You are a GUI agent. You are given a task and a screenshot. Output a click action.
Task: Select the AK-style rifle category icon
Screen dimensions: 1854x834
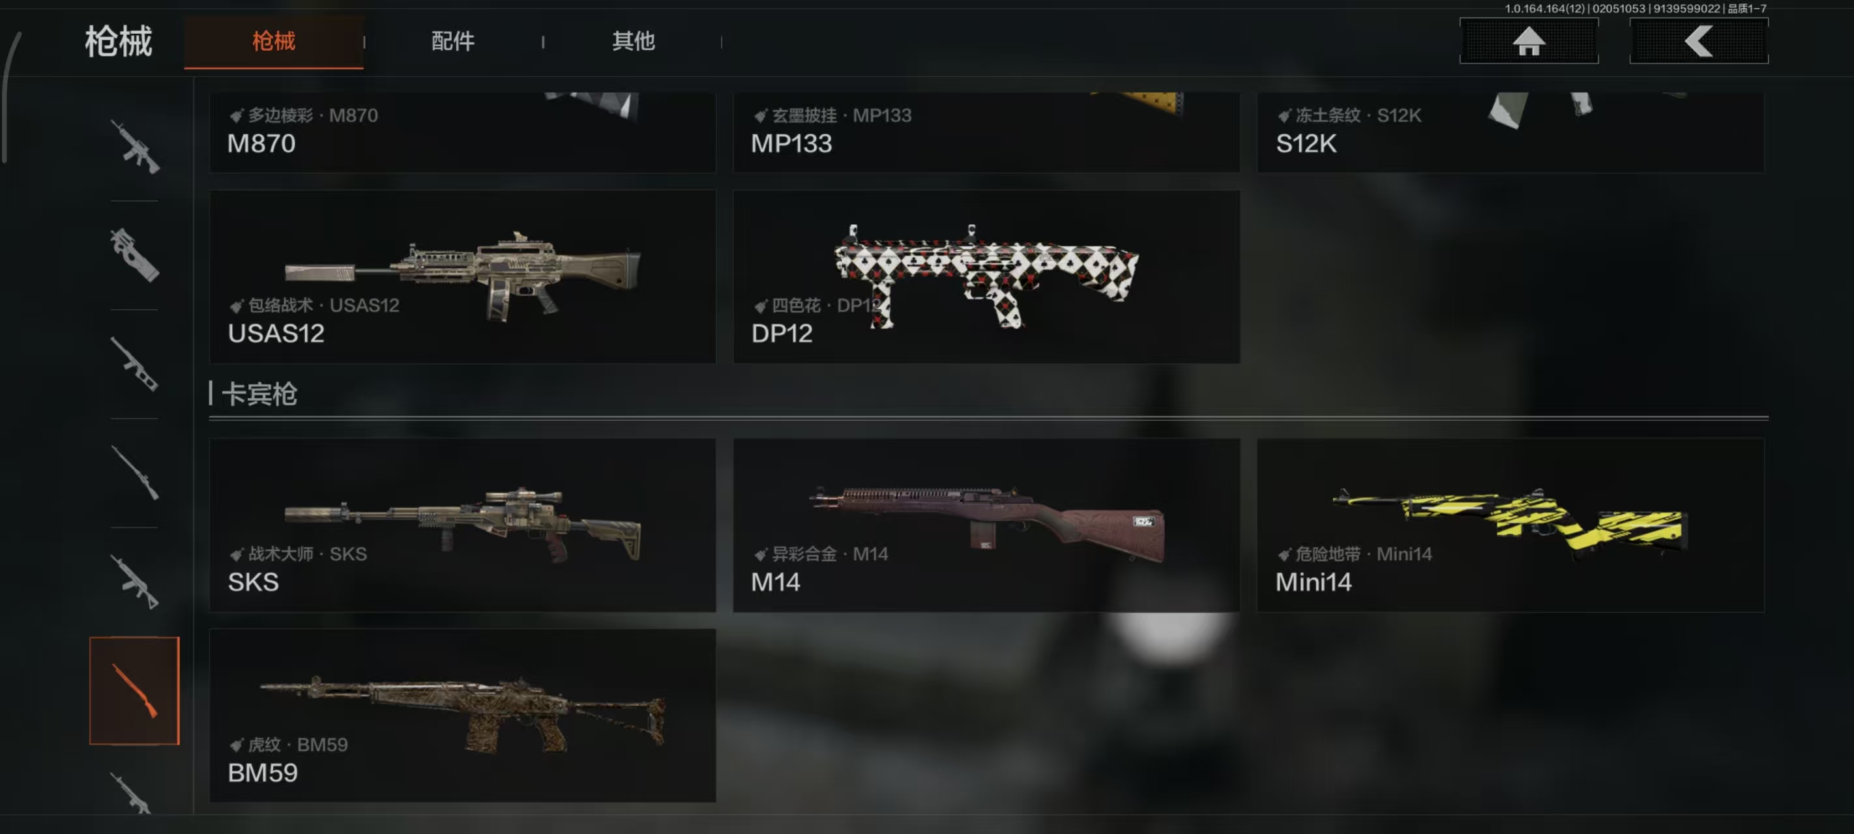click(x=134, y=581)
